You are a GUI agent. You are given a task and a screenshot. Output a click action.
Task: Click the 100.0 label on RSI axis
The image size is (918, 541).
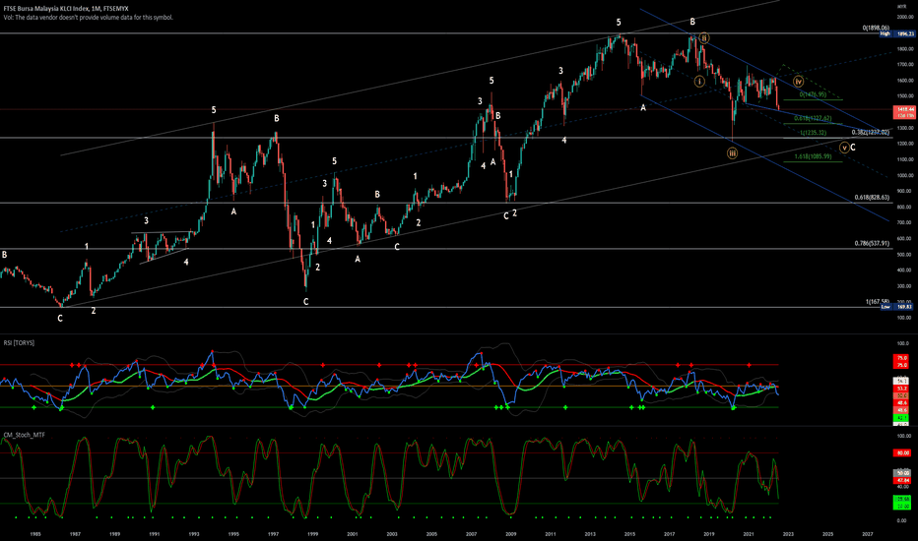[903, 344]
